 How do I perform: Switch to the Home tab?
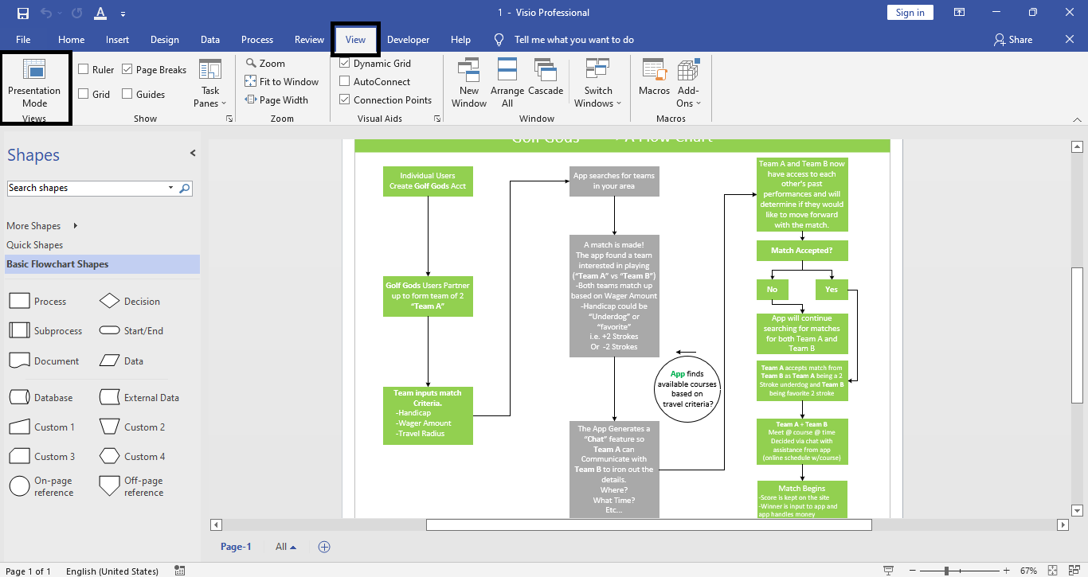click(x=71, y=40)
